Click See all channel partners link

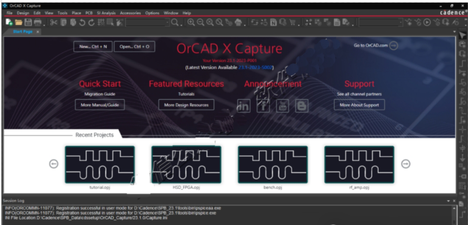[360, 94]
